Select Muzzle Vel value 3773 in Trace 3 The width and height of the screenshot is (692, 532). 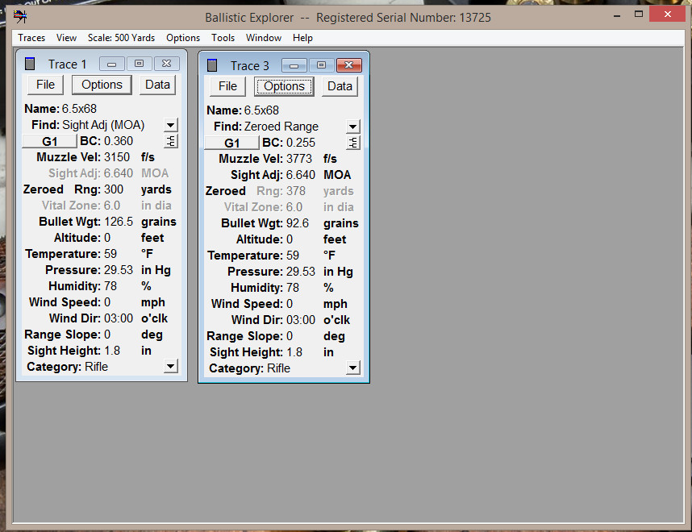coord(299,159)
